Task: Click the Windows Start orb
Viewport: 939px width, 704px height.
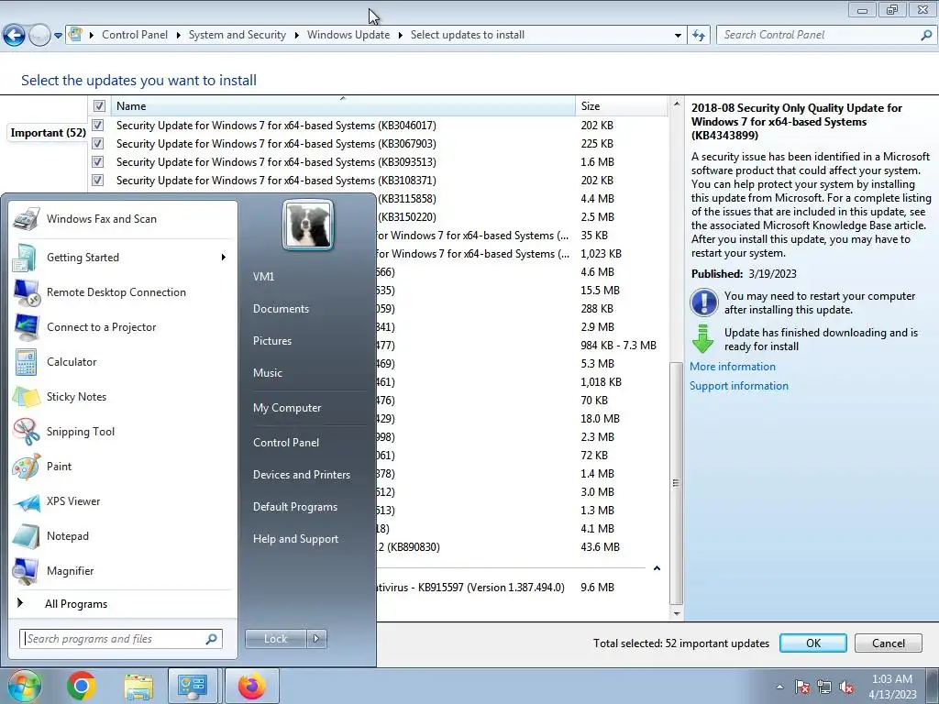Action: click(23, 686)
